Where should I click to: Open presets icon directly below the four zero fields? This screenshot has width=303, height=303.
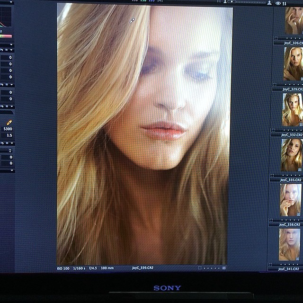click(7, 84)
